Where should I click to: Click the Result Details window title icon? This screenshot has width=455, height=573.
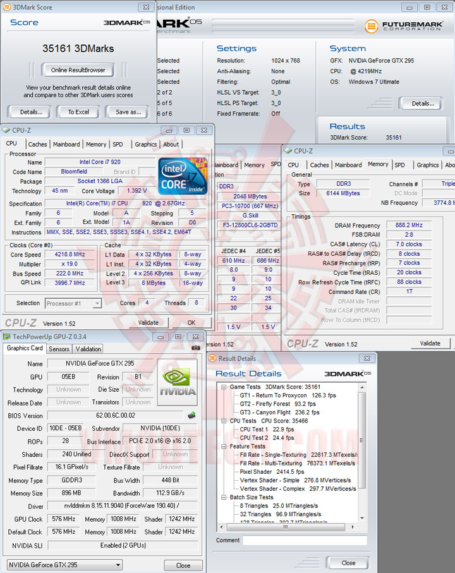(x=212, y=358)
